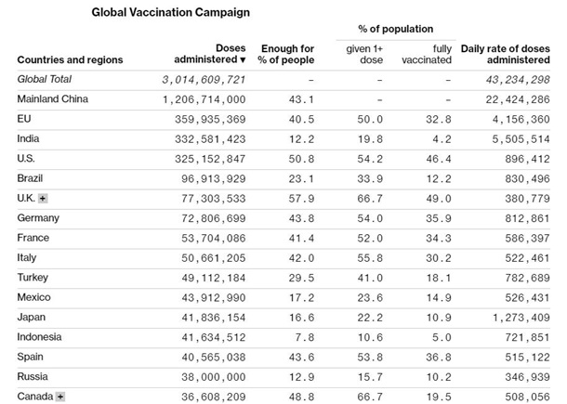Viewport: 567px width, 404px height.
Task: Click on India in the country list
Action: tap(30, 139)
